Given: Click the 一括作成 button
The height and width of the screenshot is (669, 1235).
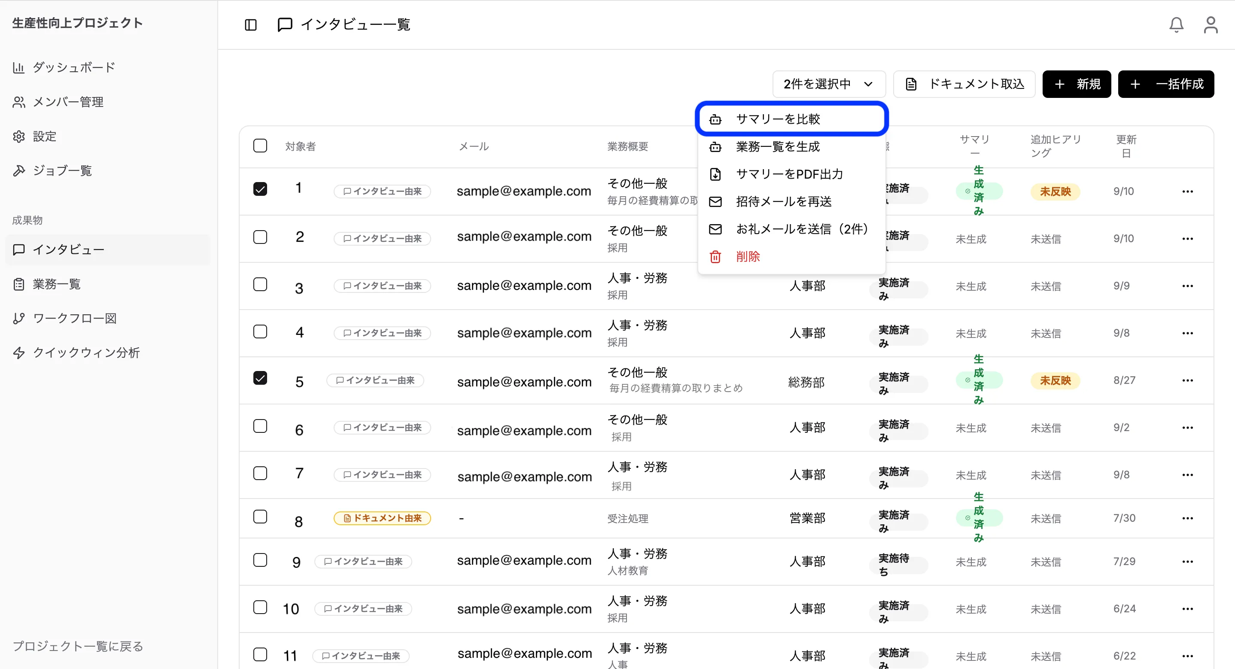Looking at the screenshot, I should click(x=1166, y=85).
